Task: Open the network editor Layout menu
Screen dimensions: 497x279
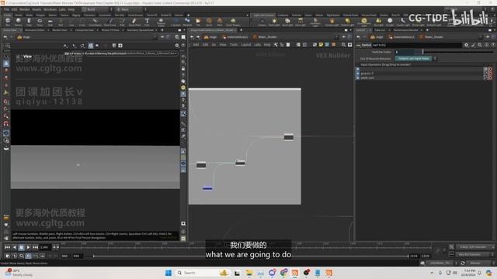Action: [246, 45]
